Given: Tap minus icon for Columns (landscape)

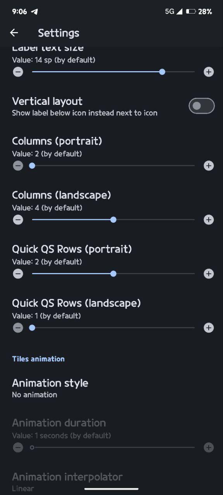Looking at the screenshot, I should 18,220.
